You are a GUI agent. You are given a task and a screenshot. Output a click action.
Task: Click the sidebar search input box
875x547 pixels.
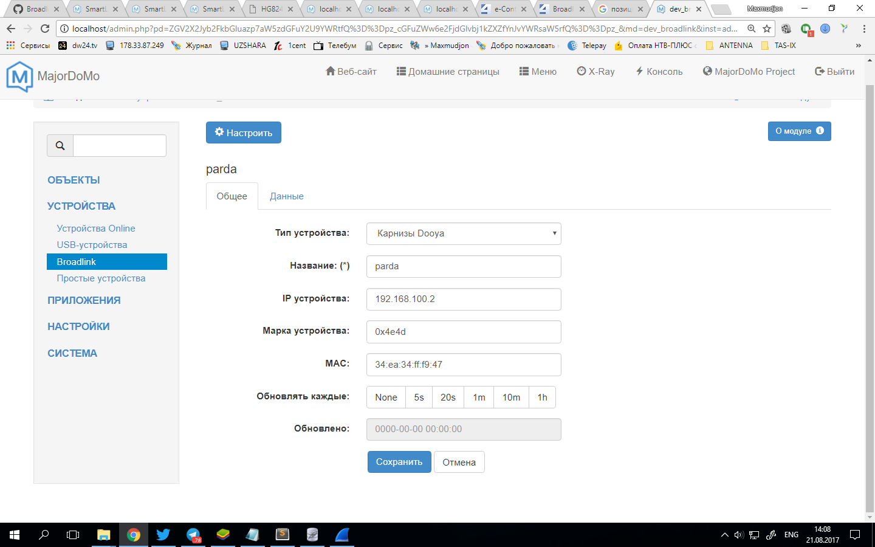point(120,146)
